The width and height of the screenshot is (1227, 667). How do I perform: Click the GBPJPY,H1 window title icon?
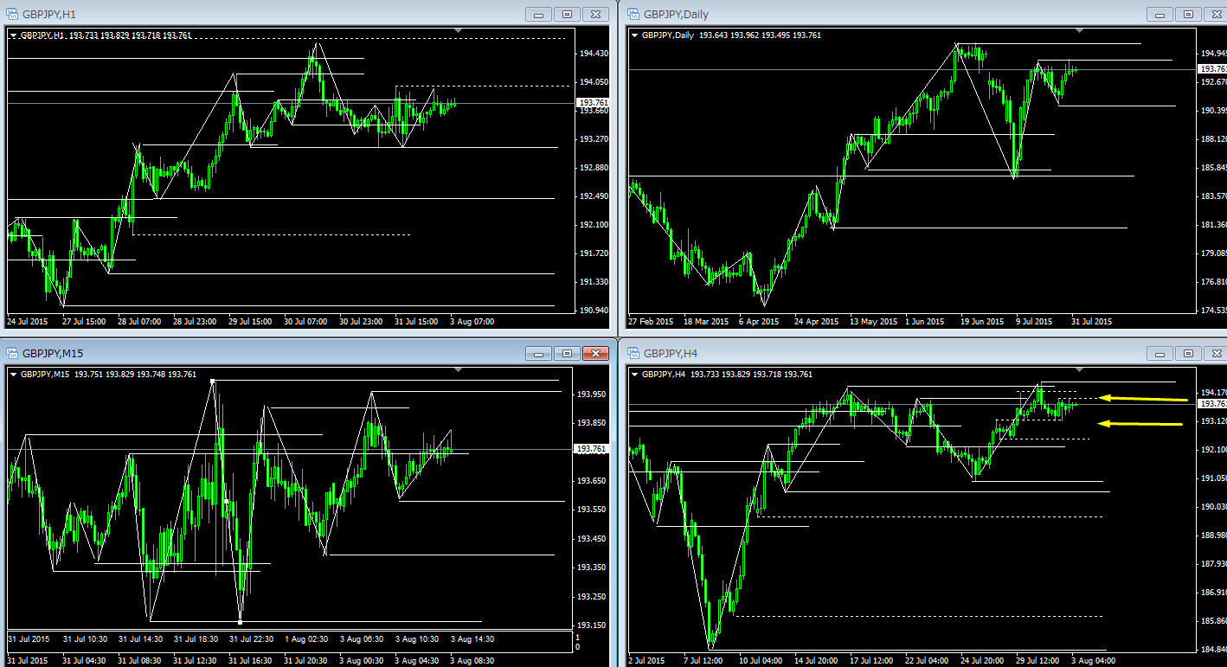13,14
